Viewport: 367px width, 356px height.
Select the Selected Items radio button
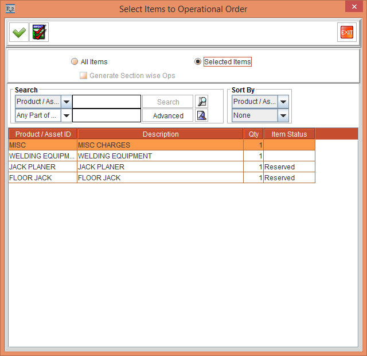point(198,62)
